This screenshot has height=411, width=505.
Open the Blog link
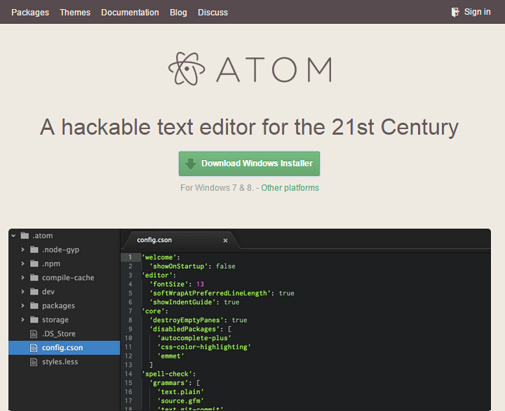click(x=178, y=12)
